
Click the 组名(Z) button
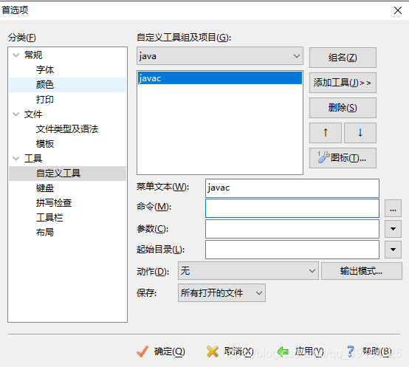343,58
